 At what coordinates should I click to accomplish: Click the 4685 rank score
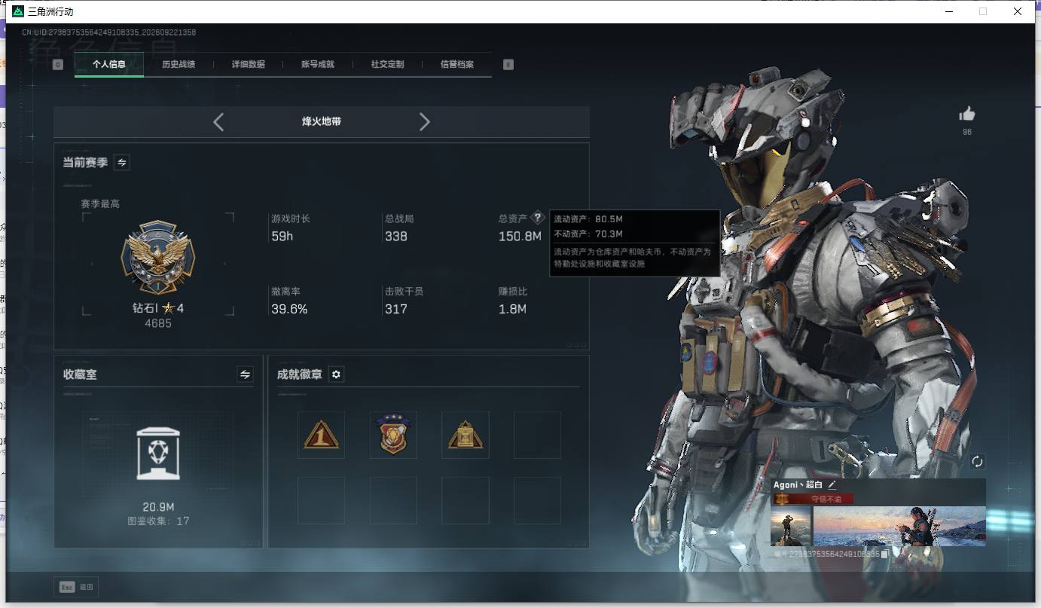158,323
